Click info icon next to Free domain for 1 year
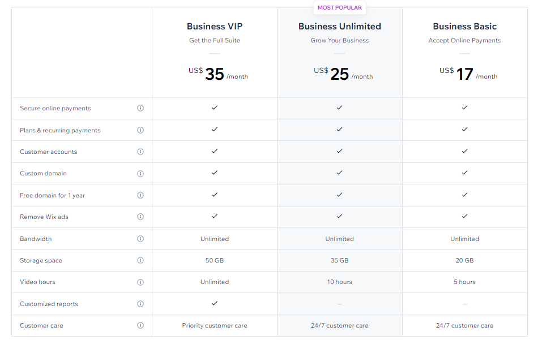Image resolution: width=542 pixels, height=344 pixels. [x=140, y=195]
